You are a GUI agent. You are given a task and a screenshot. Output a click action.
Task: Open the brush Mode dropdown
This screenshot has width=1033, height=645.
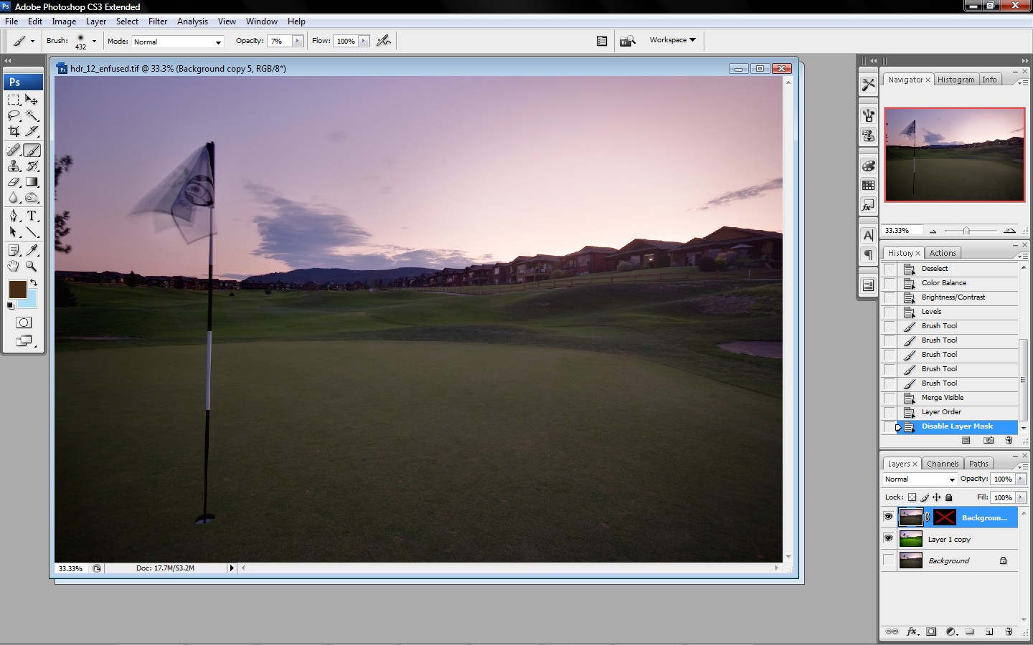(x=178, y=42)
